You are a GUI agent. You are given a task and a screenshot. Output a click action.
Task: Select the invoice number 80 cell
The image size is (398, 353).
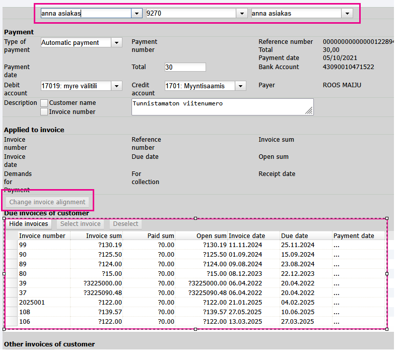point(44,274)
